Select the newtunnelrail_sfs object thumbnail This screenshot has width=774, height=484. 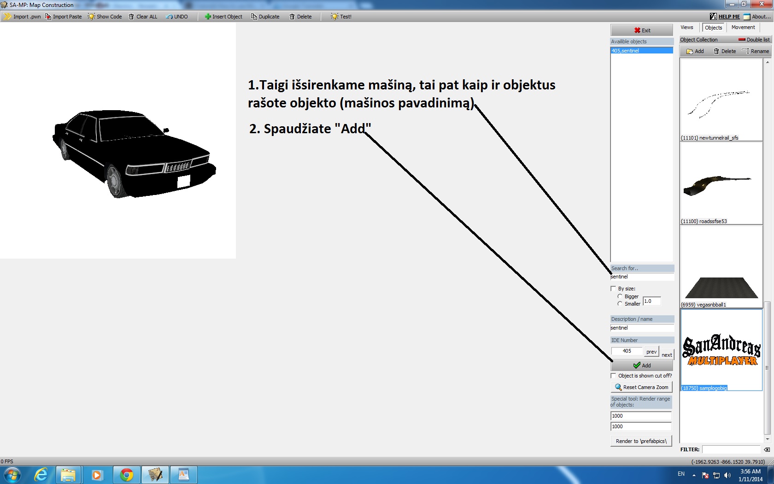point(721,100)
